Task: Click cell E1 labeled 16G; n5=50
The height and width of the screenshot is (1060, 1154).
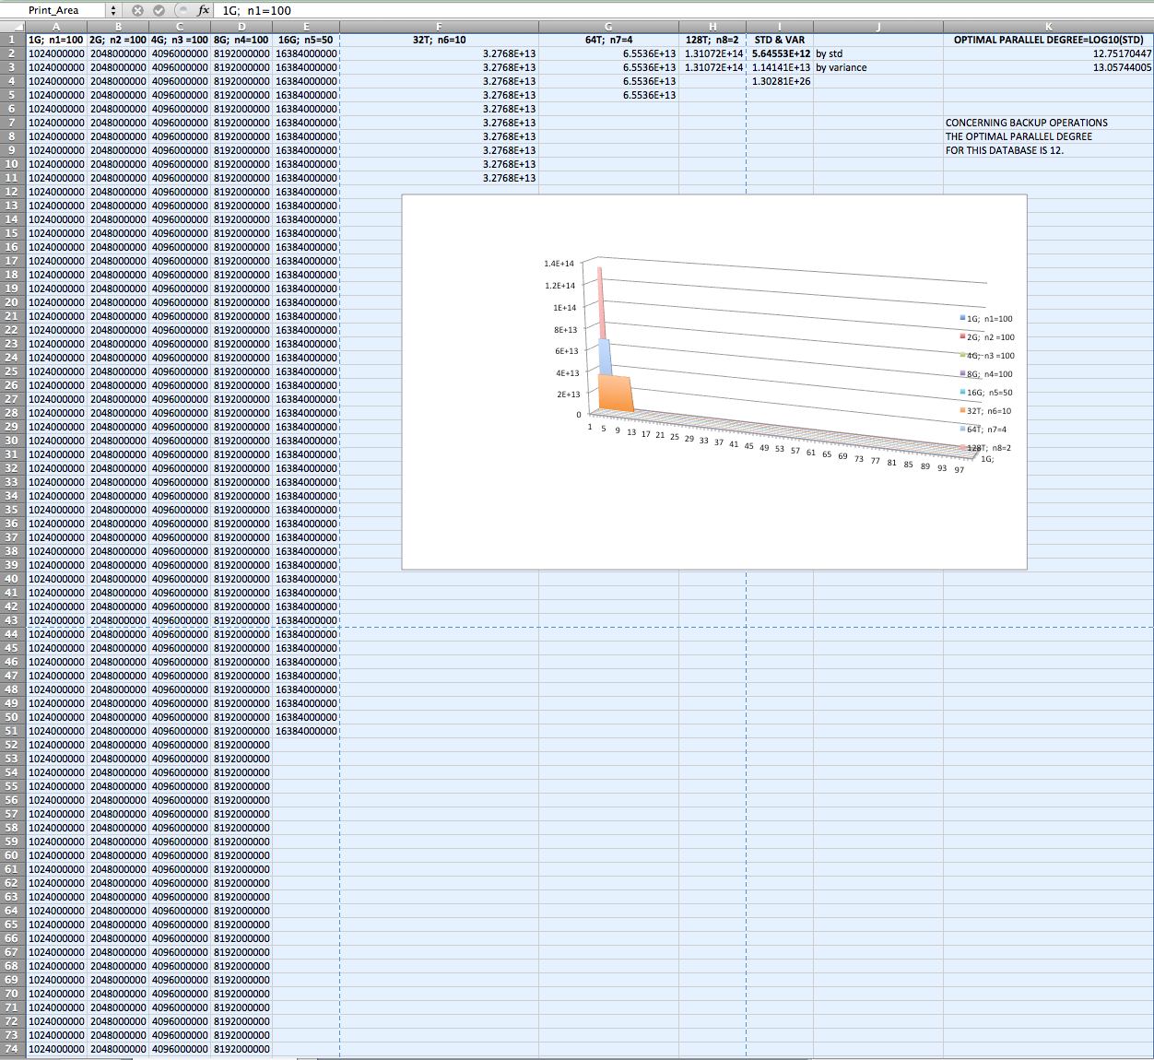Action: click(306, 40)
